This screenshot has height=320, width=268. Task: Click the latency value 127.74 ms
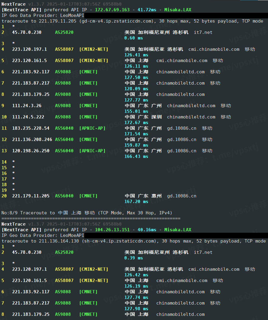[136, 297]
